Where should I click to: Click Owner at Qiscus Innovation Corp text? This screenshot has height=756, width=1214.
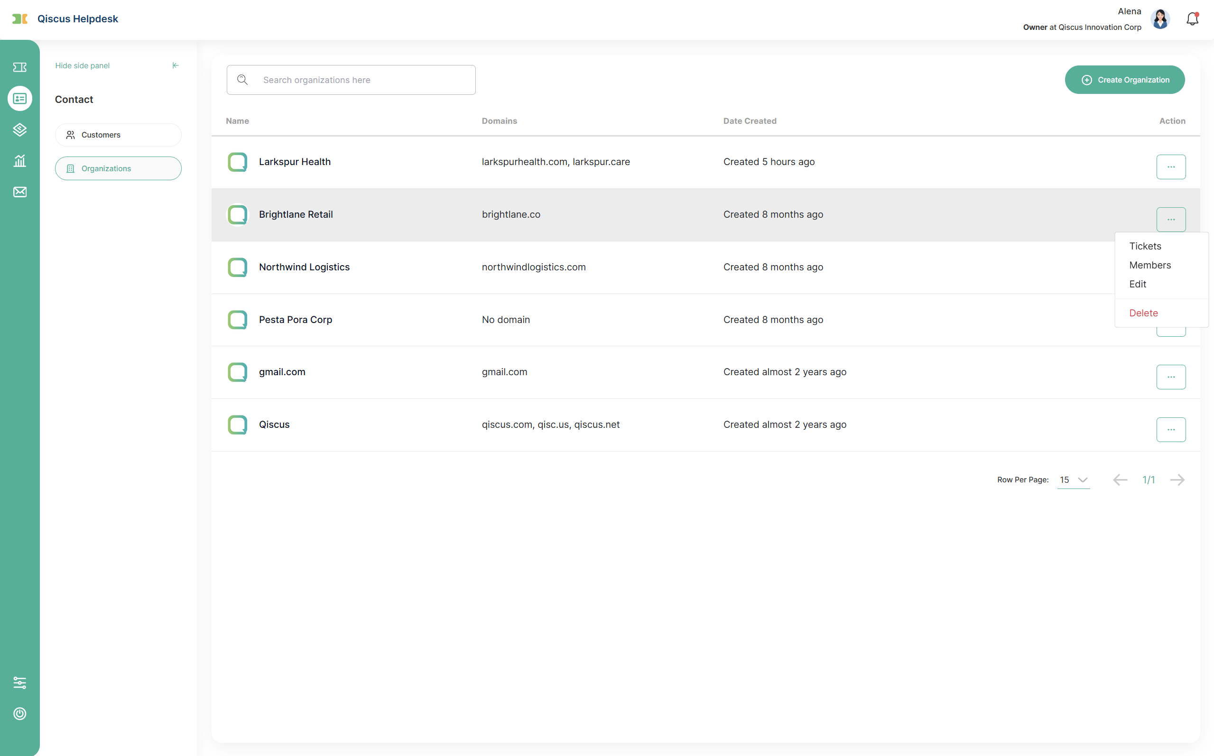[1082, 28]
